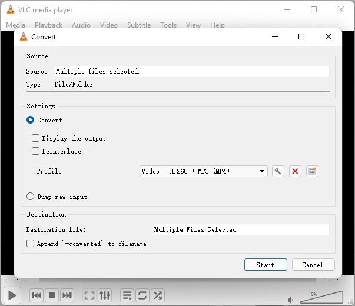
Task: Stop playback in VLC
Action: (52, 295)
